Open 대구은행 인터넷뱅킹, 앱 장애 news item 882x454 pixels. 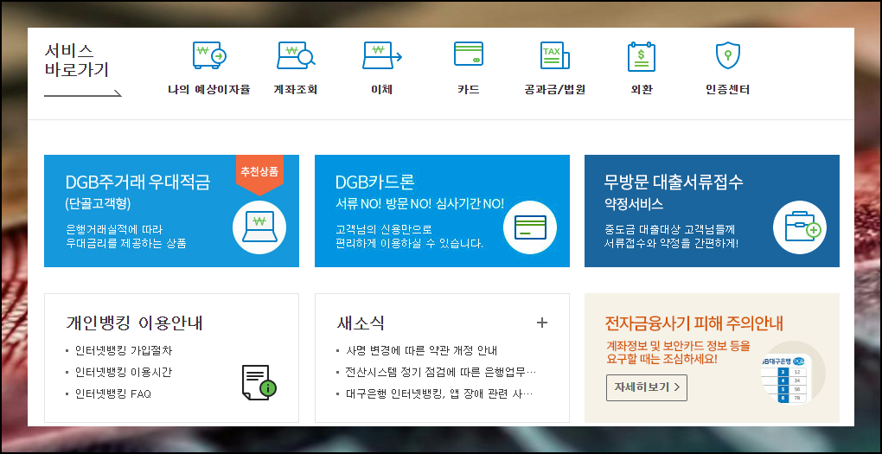[439, 394]
